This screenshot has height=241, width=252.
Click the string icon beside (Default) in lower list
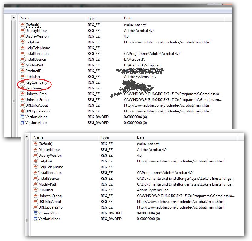click(35, 144)
